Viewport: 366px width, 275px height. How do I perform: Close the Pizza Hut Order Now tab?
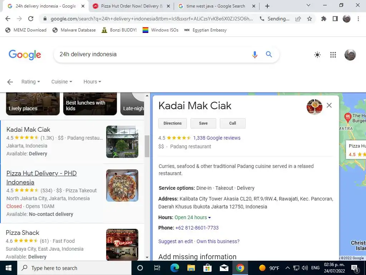pyautogui.click(x=168, y=6)
